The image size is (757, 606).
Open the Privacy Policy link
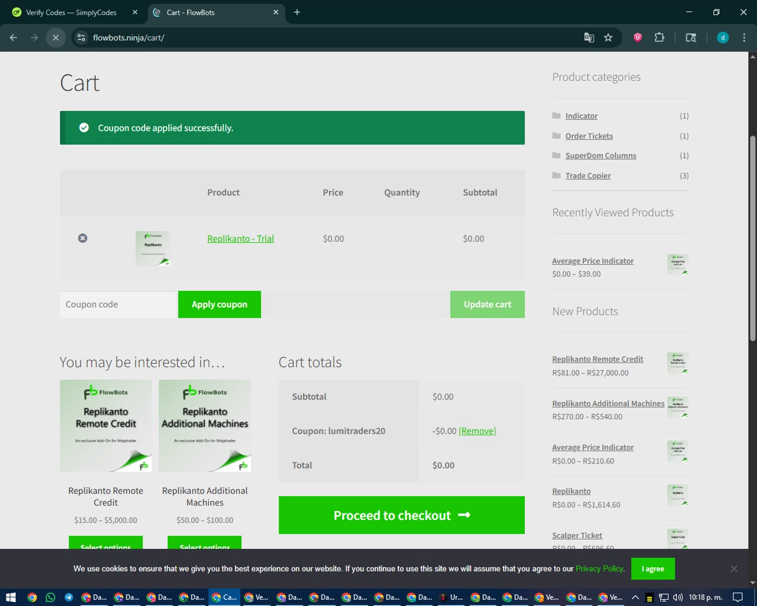click(x=600, y=569)
